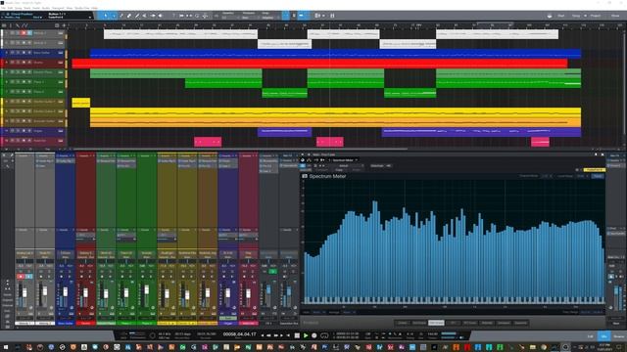Disarm record on the first track
The height and width of the screenshot is (352, 627).
24,33
